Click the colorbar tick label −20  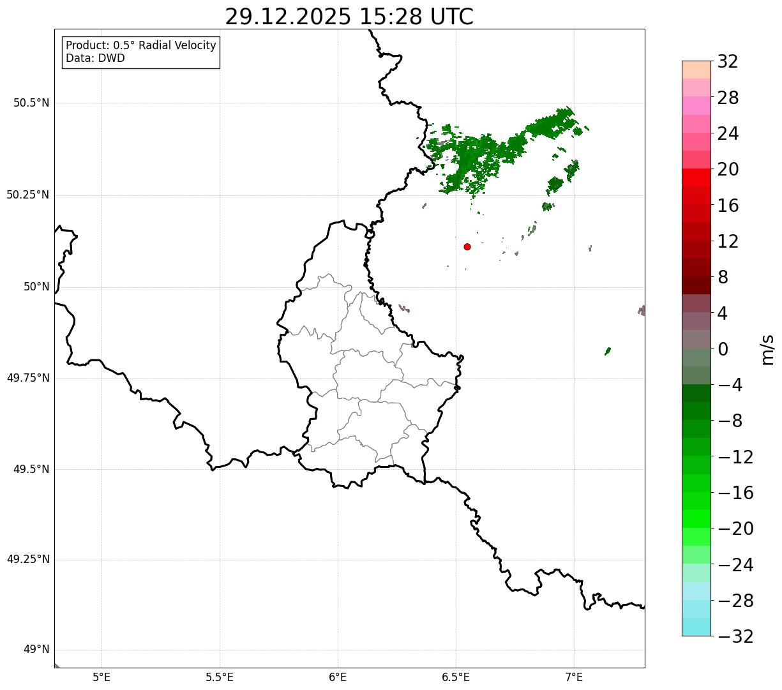735,529
